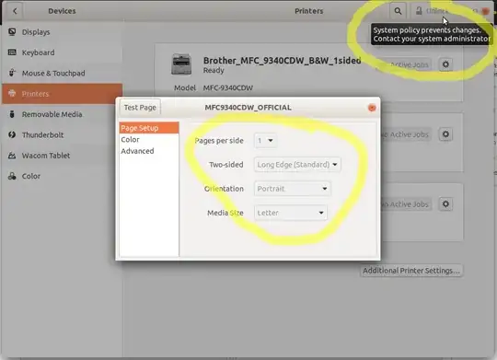Open gear settings for third printer
Screen dimensions: 497x360
[445, 203]
